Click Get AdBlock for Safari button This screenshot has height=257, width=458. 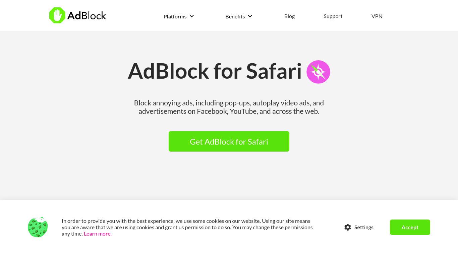point(229,142)
